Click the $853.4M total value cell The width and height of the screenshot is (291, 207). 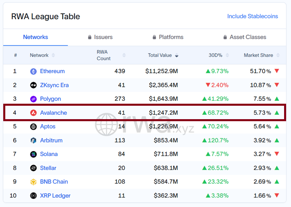click(x=166, y=140)
